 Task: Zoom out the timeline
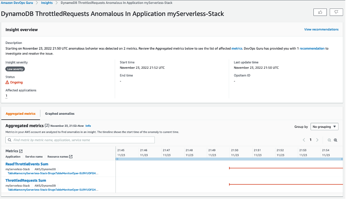(x=329, y=140)
